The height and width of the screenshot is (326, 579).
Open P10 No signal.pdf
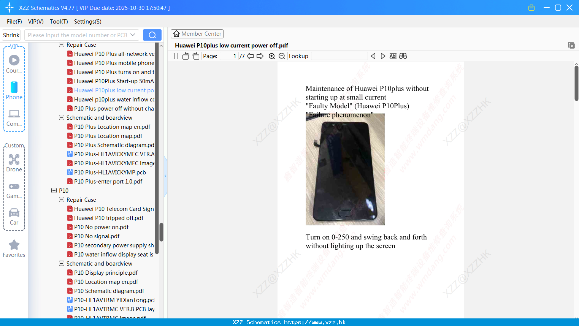[94, 236]
